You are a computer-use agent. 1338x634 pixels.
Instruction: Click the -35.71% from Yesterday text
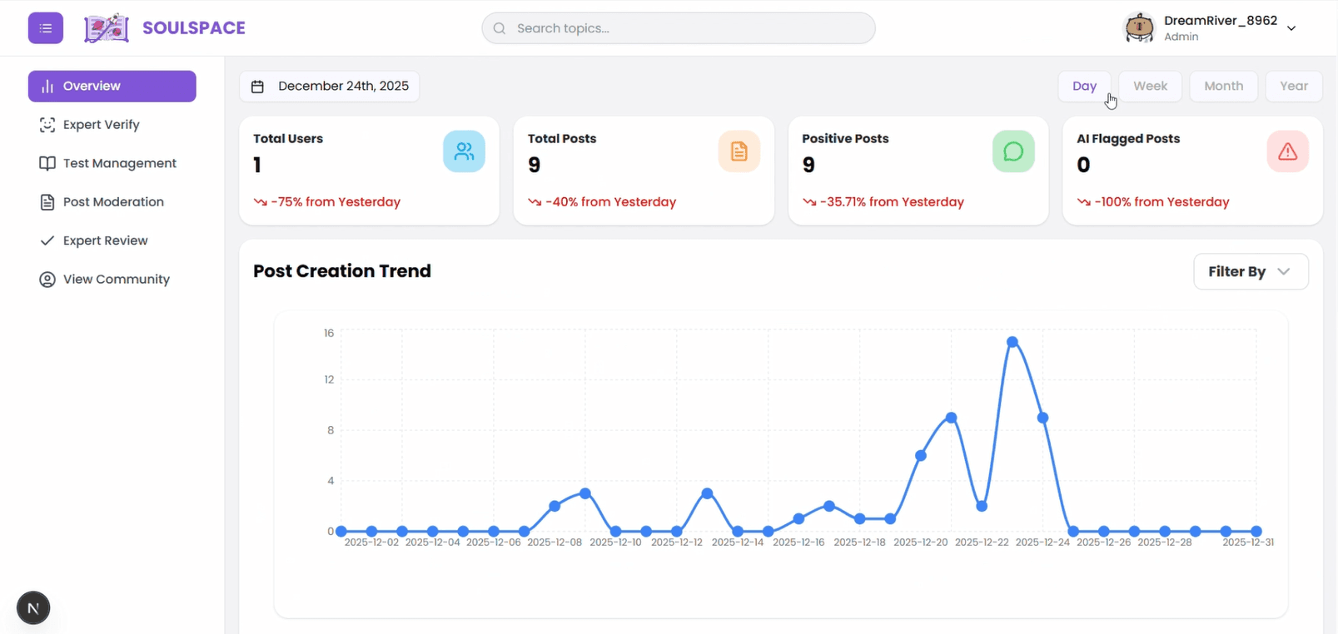(892, 202)
